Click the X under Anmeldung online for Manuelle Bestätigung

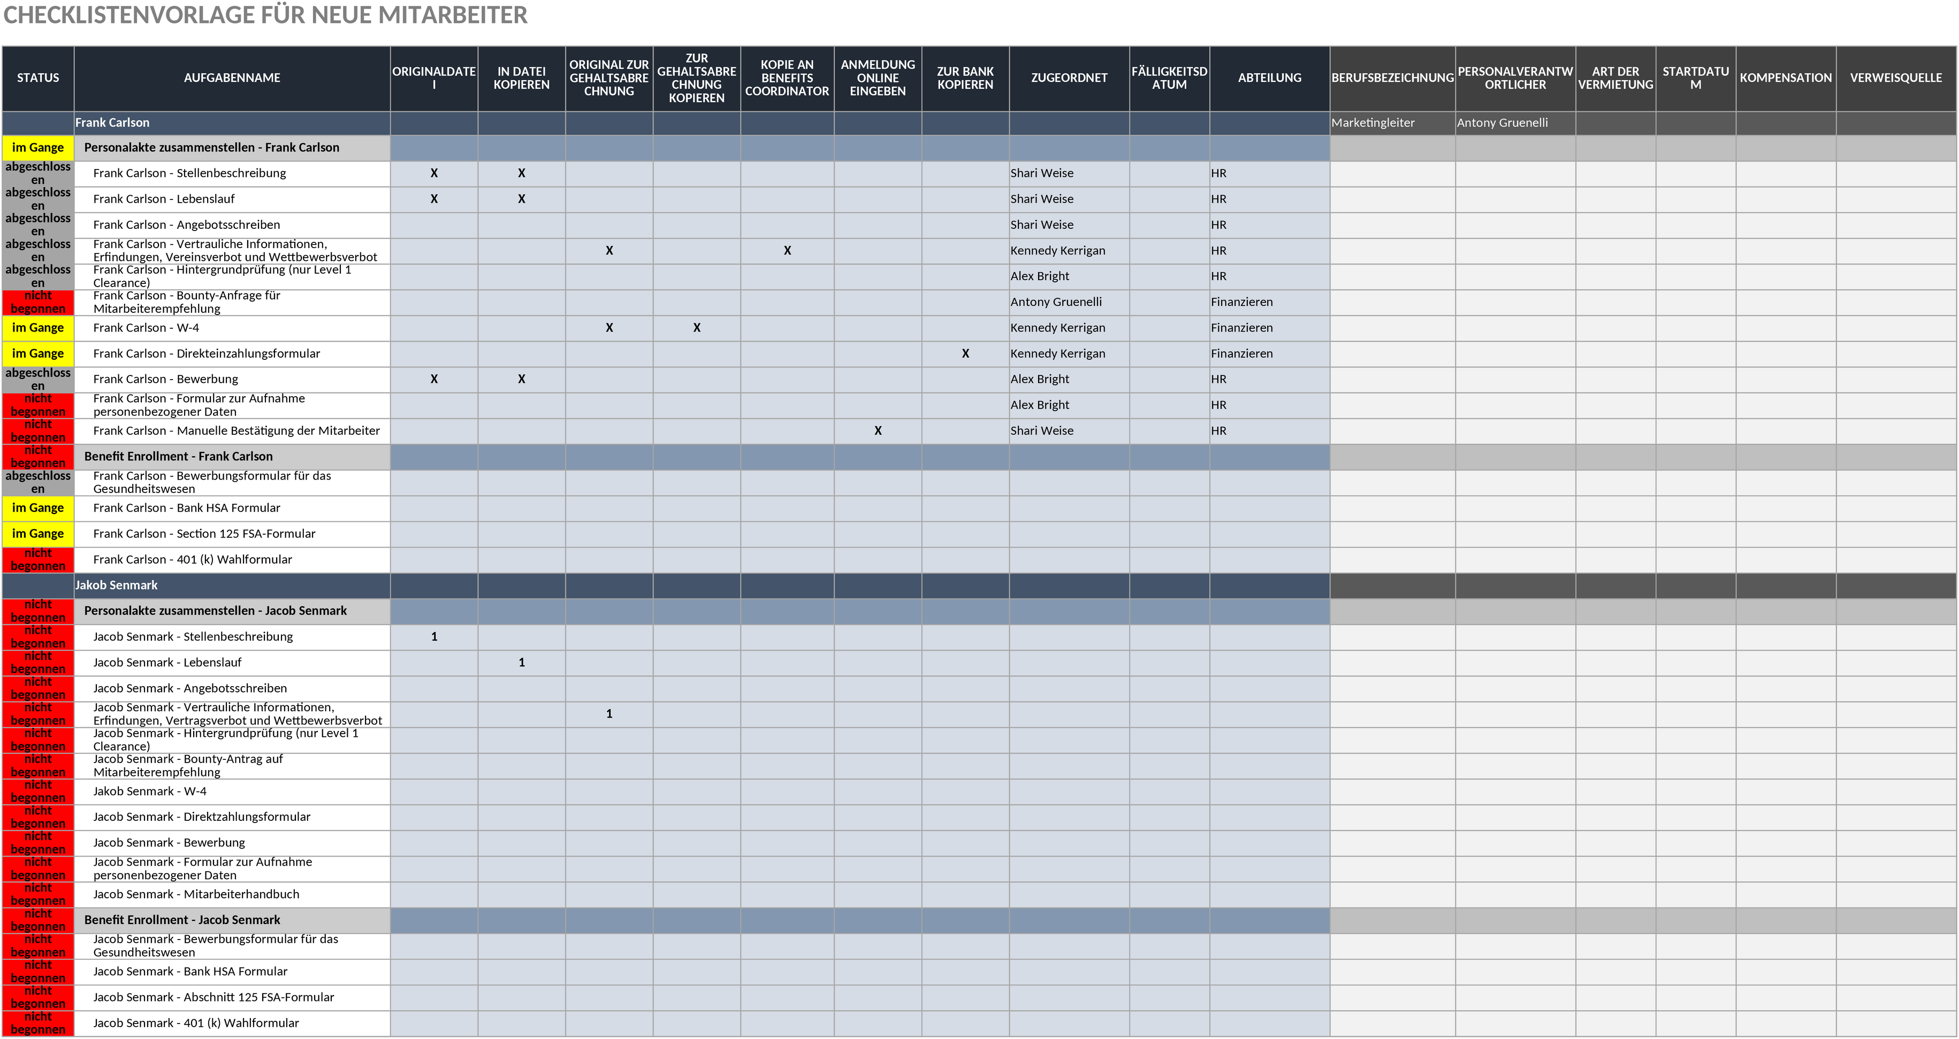878,431
